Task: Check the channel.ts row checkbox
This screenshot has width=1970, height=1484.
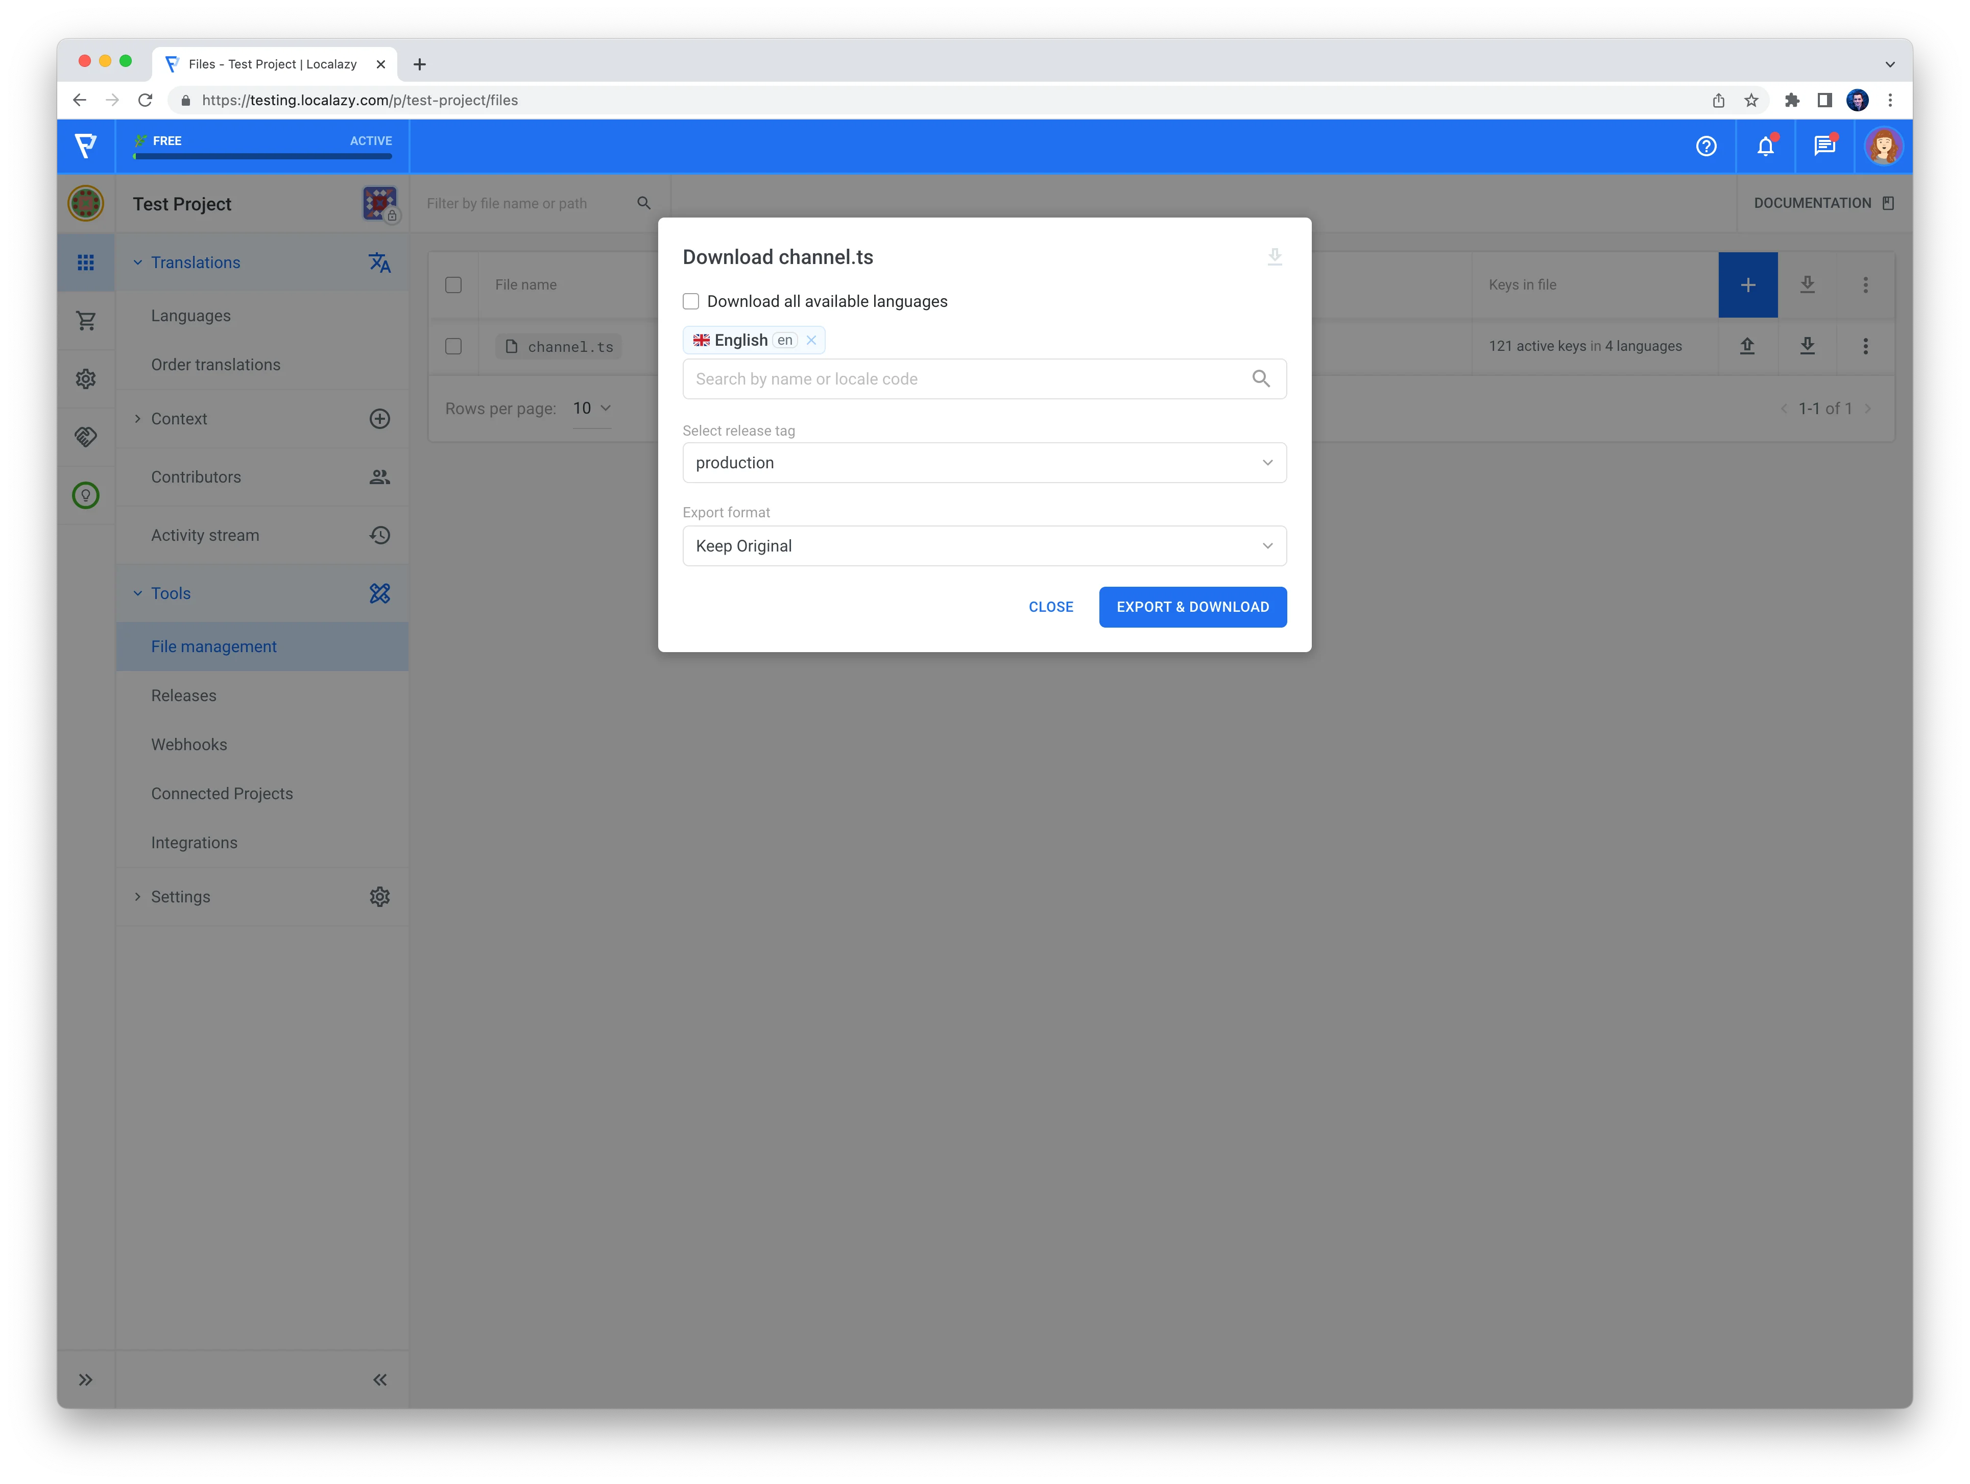Action: click(x=453, y=347)
